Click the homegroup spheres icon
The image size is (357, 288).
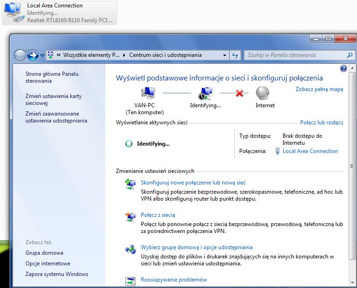point(130,249)
